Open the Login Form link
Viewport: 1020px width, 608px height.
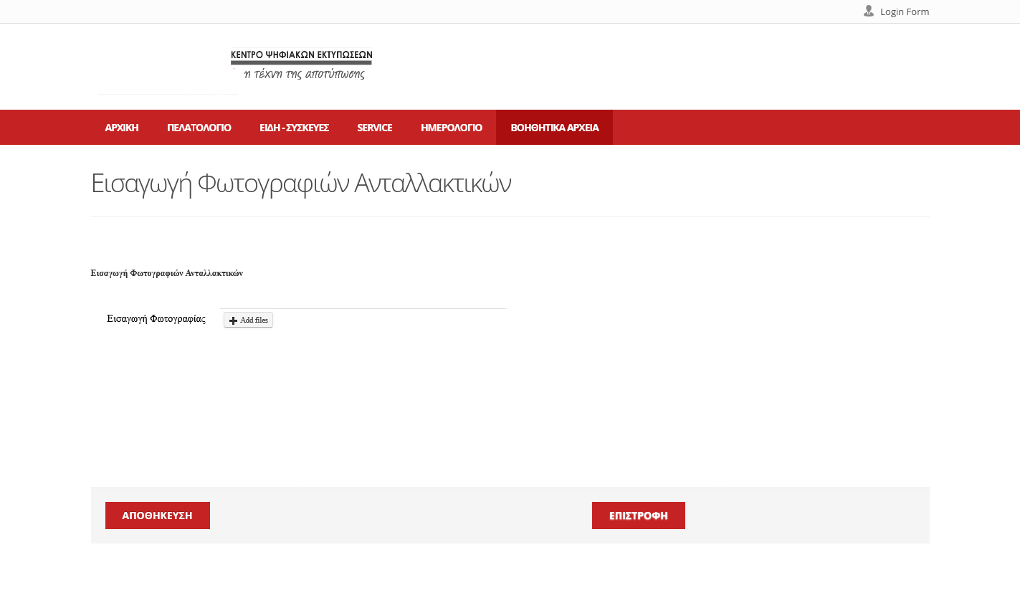coord(904,12)
